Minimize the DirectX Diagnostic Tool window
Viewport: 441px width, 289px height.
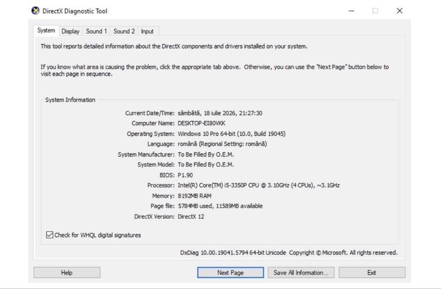(x=351, y=11)
